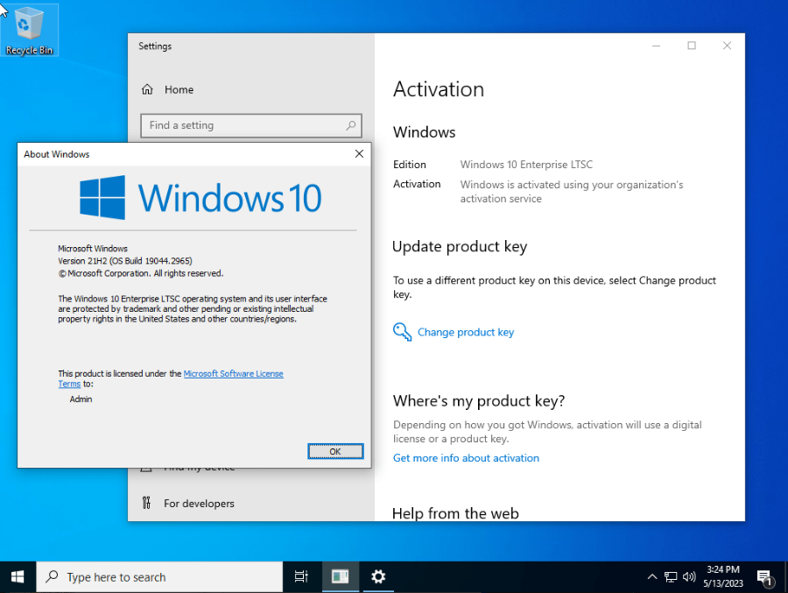Show hidden system tray icons

coord(651,577)
